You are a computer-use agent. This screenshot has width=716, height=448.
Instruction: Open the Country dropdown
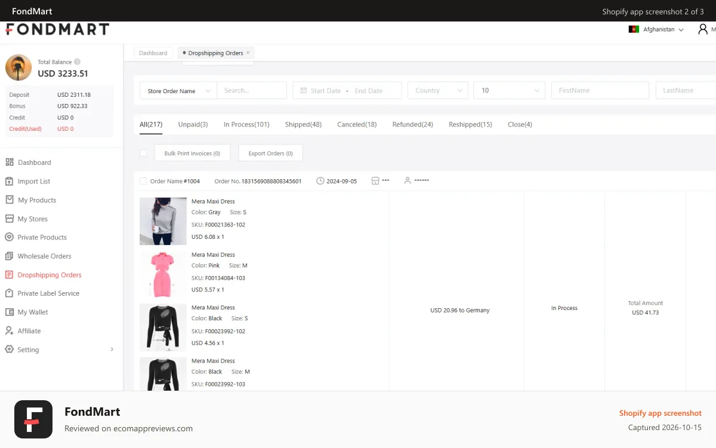pyautogui.click(x=438, y=91)
